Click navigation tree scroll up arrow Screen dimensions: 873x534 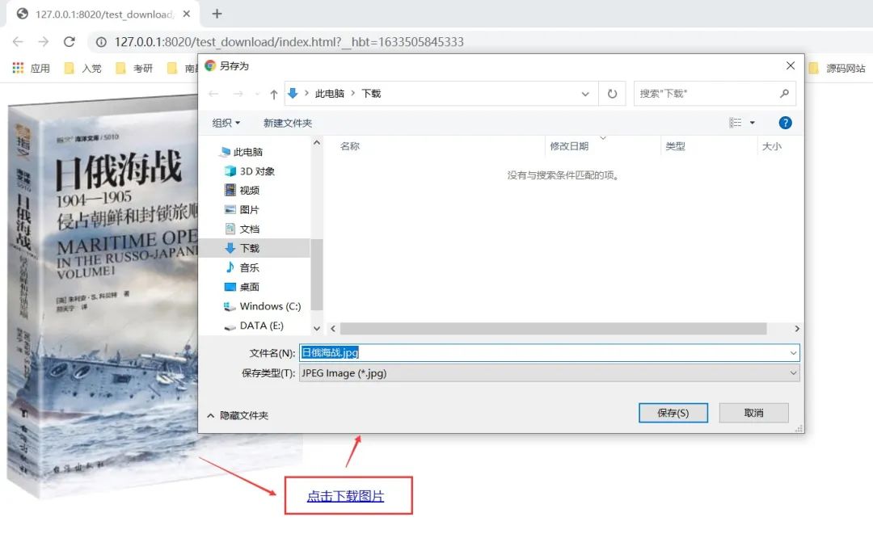pyautogui.click(x=317, y=143)
